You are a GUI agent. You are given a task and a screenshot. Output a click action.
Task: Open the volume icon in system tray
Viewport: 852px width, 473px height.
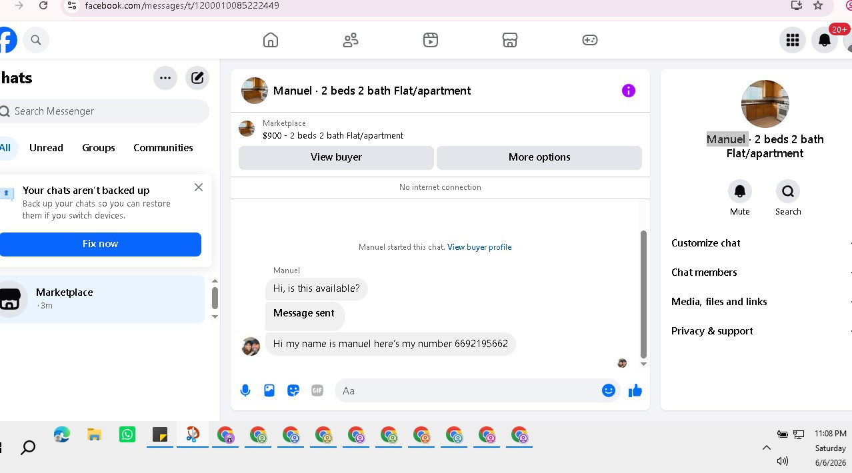tap(783, 461)
